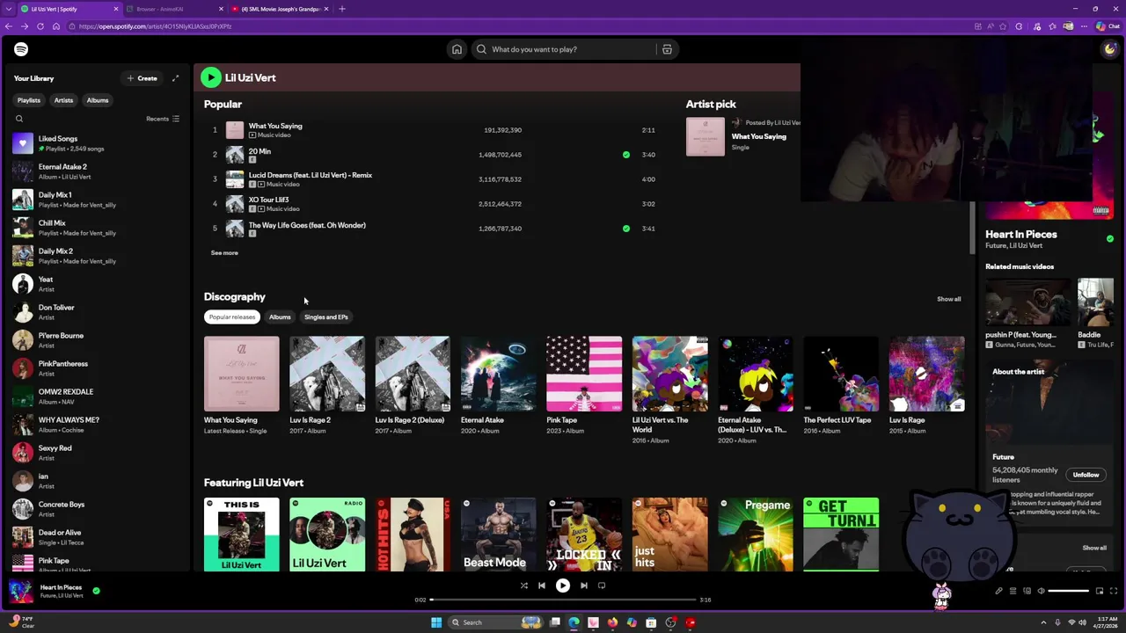Play popular track What You Saying
This screenshot has width=1126, height=633.
(433, 130)
